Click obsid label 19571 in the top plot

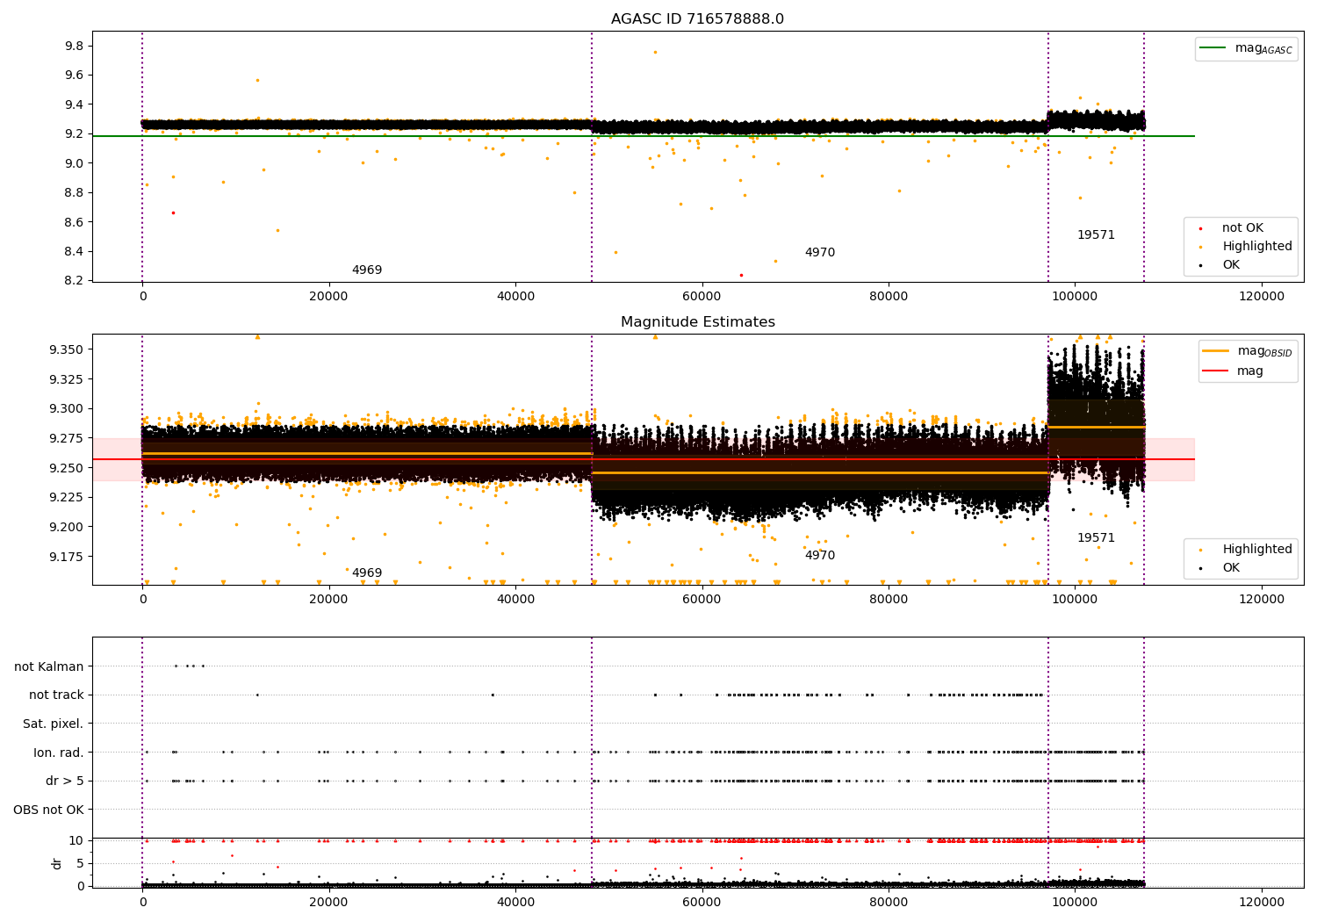(1096, 235)
